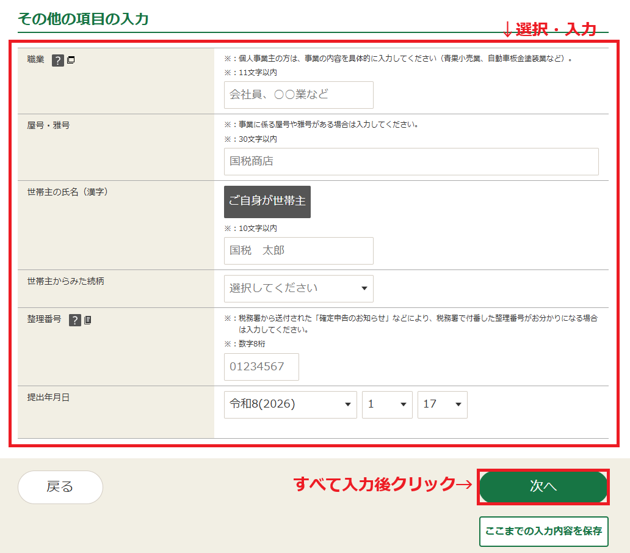Click the 戻る button to go back
The width and height of the screenshot is (630, 553).
tap(60, 487)
